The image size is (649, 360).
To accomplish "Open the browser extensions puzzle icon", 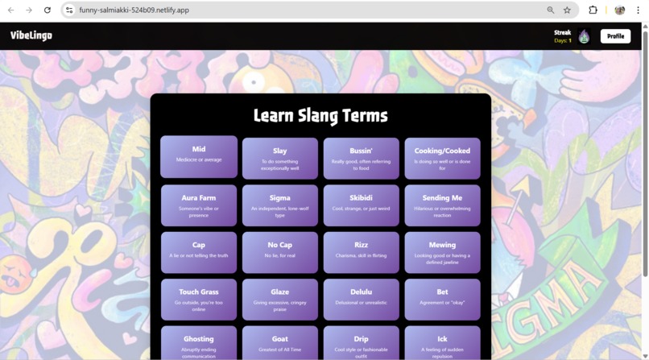I will [x=593, y=10].
